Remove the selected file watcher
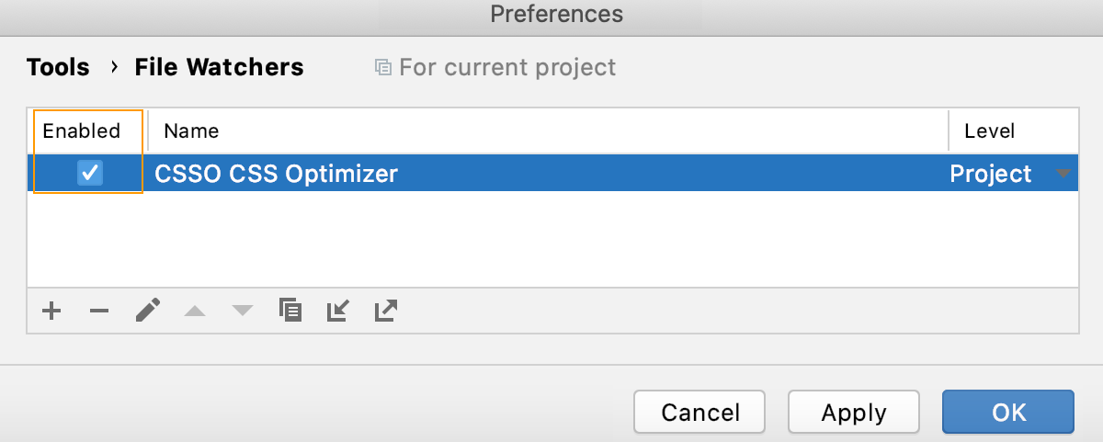The width and height of the screenshot is (1103, 442). click(99, 312)
